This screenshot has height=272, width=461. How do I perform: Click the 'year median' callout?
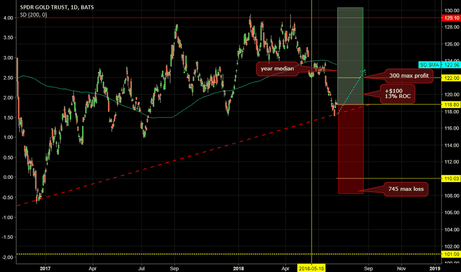point(277,69)
